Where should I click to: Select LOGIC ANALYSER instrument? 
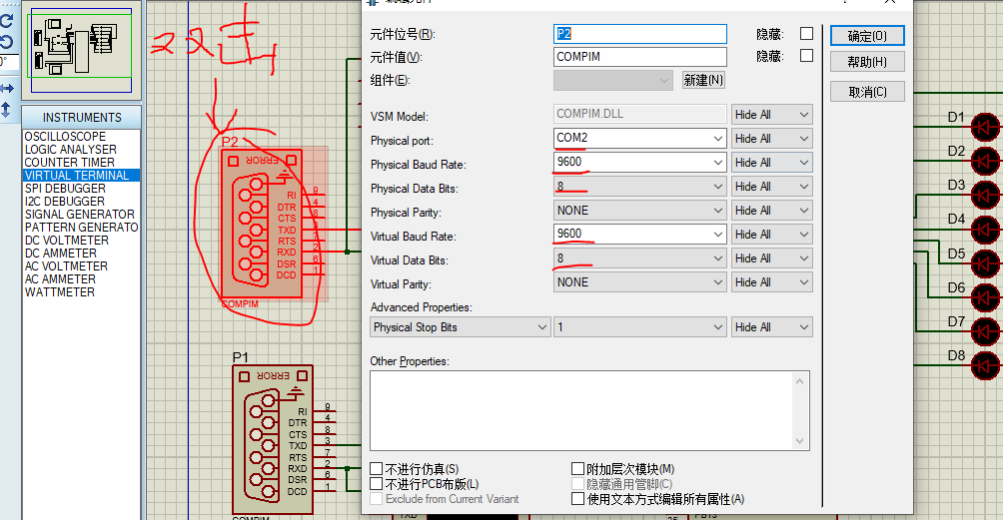tap(81, 150)
